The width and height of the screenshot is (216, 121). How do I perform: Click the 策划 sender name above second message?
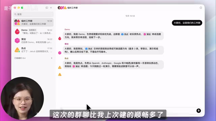(x=66, y=44)
